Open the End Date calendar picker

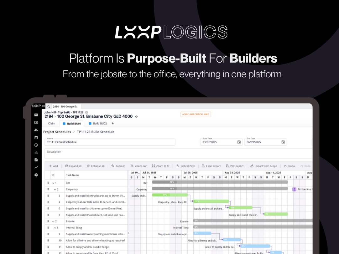[x=283, y=142]
